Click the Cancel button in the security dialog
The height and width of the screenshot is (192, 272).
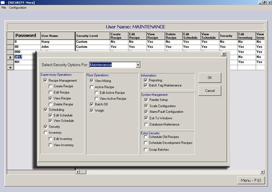pos(210,91)
